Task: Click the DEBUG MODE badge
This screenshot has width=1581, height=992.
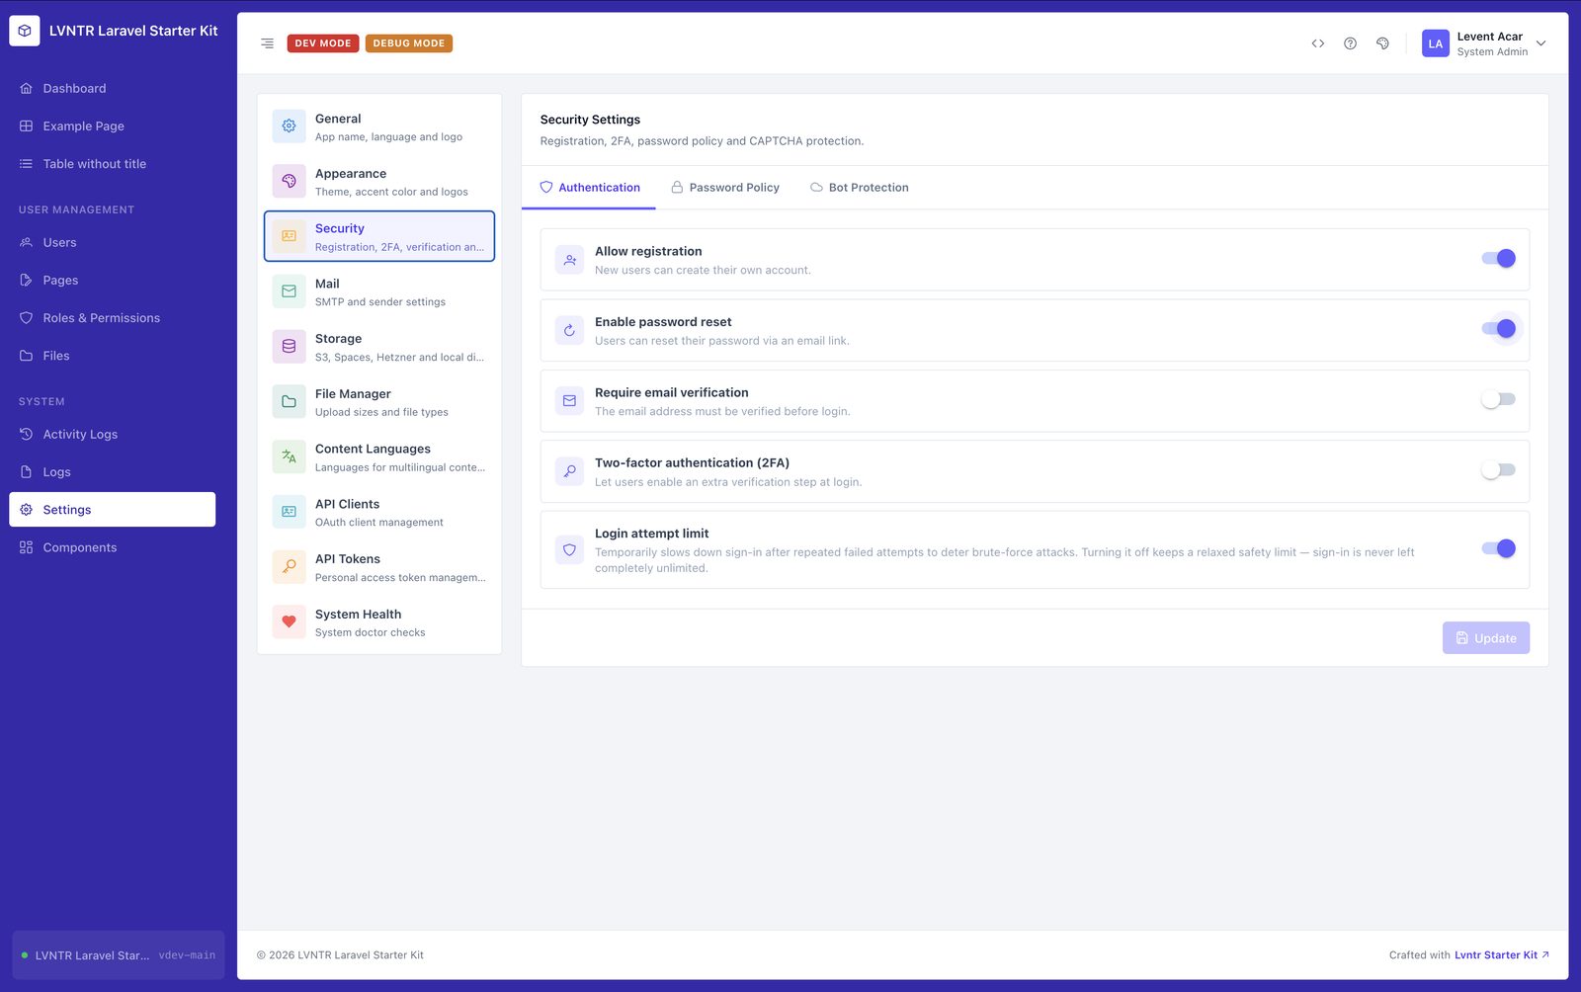Action: [x=409, y=43]
